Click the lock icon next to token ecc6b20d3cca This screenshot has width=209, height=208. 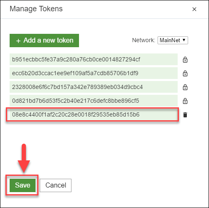[185, 74]
